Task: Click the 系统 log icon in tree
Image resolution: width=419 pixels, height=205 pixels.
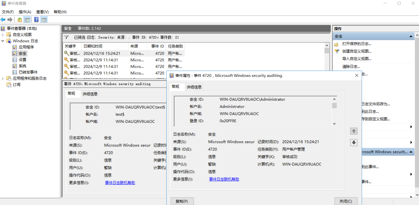Action: pos(15,66)
